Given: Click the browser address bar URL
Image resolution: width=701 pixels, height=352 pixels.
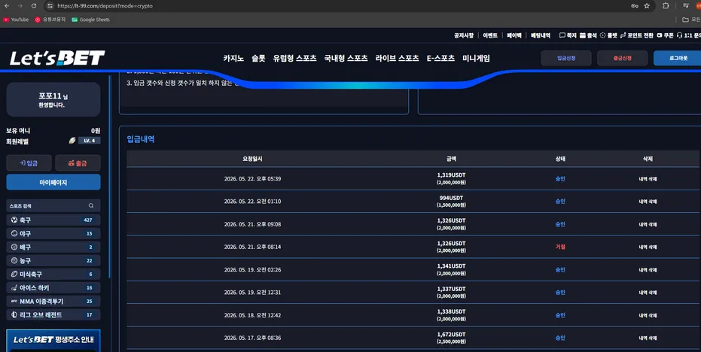Looking at the screenshot, I should tap(105, 6).
